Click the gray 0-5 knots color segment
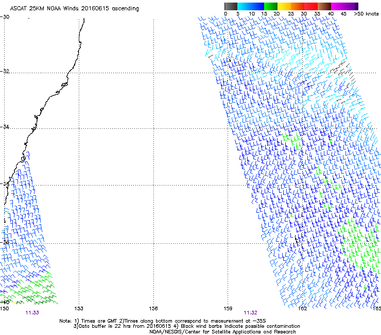The height and width of the screenshot is (335, 381). [x=231, y=6]
